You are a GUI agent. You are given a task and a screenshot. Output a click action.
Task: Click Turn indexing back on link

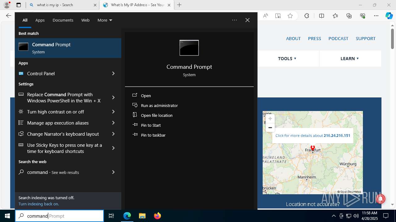click(39, 204)
